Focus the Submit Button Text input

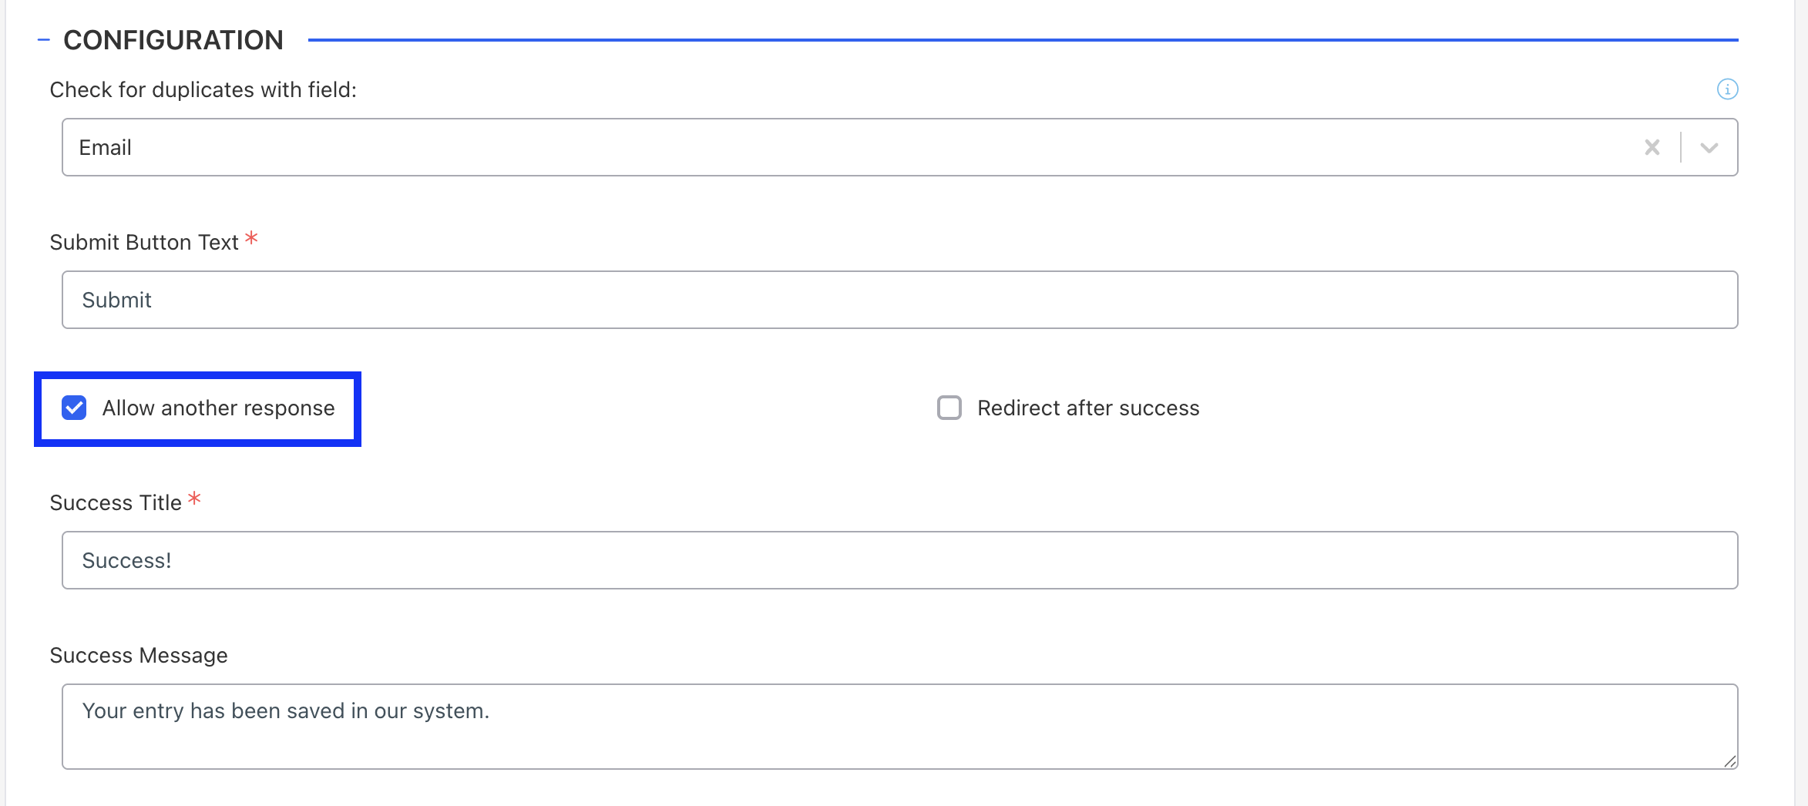click(899, 300)
